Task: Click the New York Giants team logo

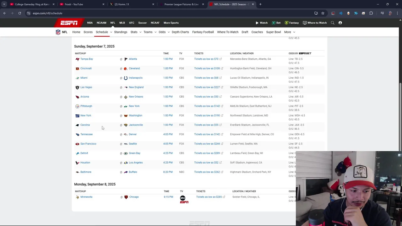Action: [77, 116]
